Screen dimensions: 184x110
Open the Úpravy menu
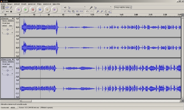pyautogui.click(x=10, y=4)
